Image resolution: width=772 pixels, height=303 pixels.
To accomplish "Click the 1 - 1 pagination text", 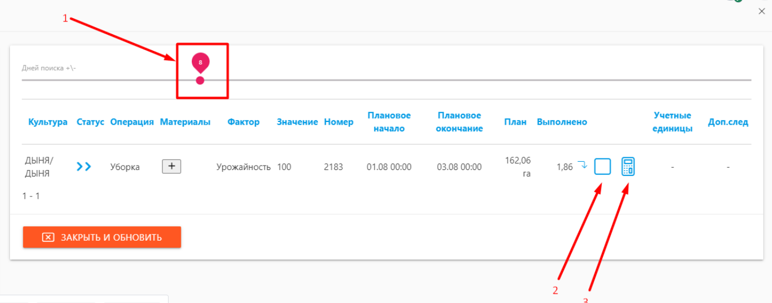I will (31, 196).
